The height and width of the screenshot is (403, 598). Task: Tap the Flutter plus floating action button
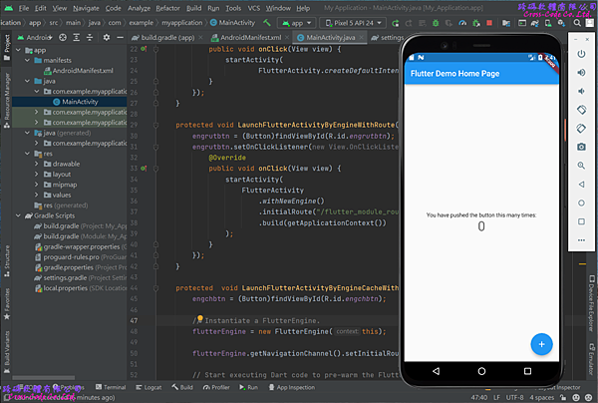click(542, 343)
